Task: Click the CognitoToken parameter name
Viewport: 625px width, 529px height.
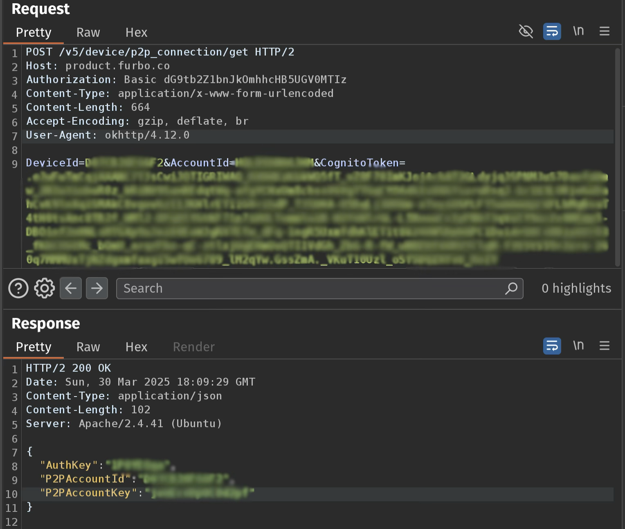Action: (x=360, y=163)
